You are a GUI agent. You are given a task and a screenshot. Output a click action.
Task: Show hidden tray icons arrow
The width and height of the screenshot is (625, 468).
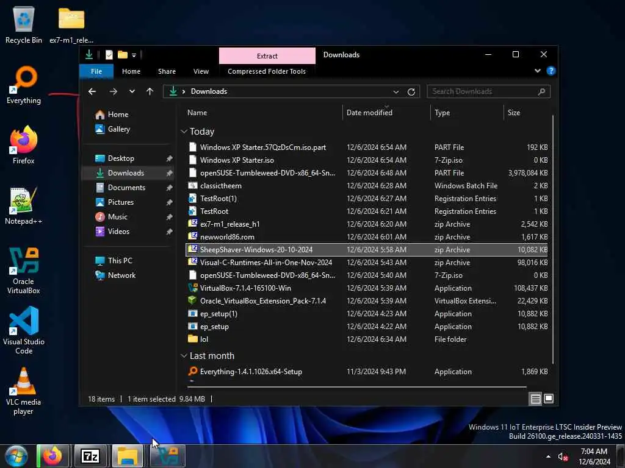pyautogui.click(x=549, y=456)
